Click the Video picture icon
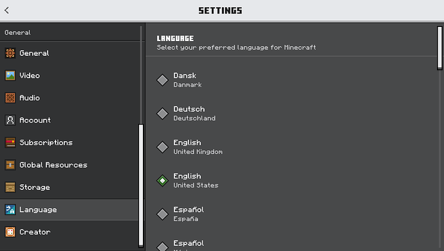The height and width of the screenshot is (251, 444). [10, 75]
